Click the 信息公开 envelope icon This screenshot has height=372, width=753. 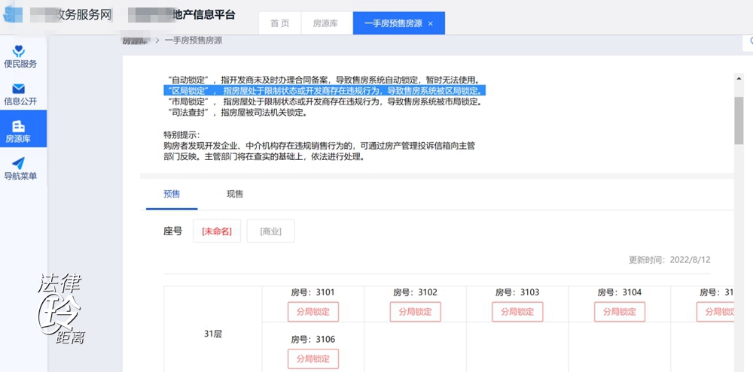click(x=20, y=89)
